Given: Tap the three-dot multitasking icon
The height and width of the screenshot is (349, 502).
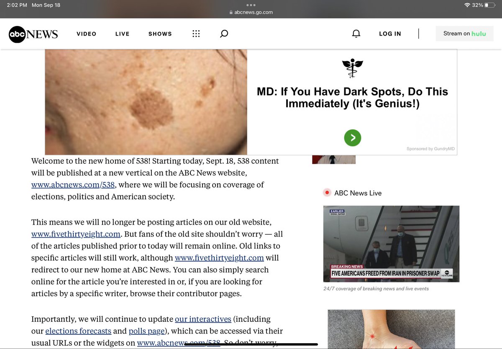Looking at the screenshot, I should pyautogui.click(x=251, y=5).
